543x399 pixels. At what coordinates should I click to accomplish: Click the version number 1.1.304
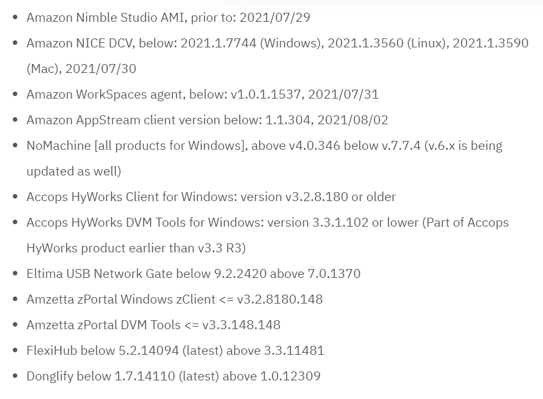click(x=289, y=120)
